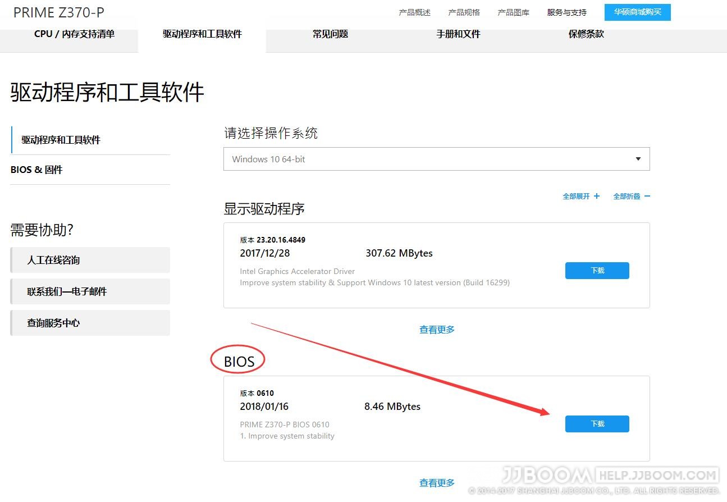Download BIOS version 0610
The height and width of the screenshot is (502, 727).
597,424
